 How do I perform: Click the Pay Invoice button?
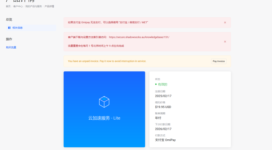219,61
